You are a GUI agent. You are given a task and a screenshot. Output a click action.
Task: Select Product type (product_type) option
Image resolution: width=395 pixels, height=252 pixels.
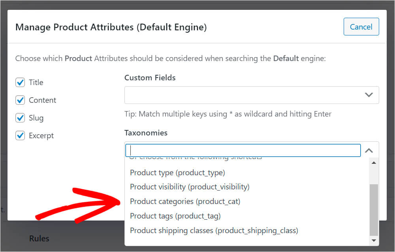tap(178, 173)
